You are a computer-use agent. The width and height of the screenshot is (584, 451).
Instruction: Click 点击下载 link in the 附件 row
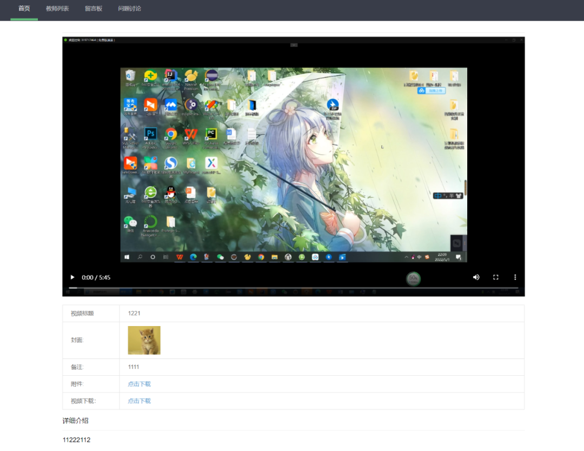coord(140,384)
